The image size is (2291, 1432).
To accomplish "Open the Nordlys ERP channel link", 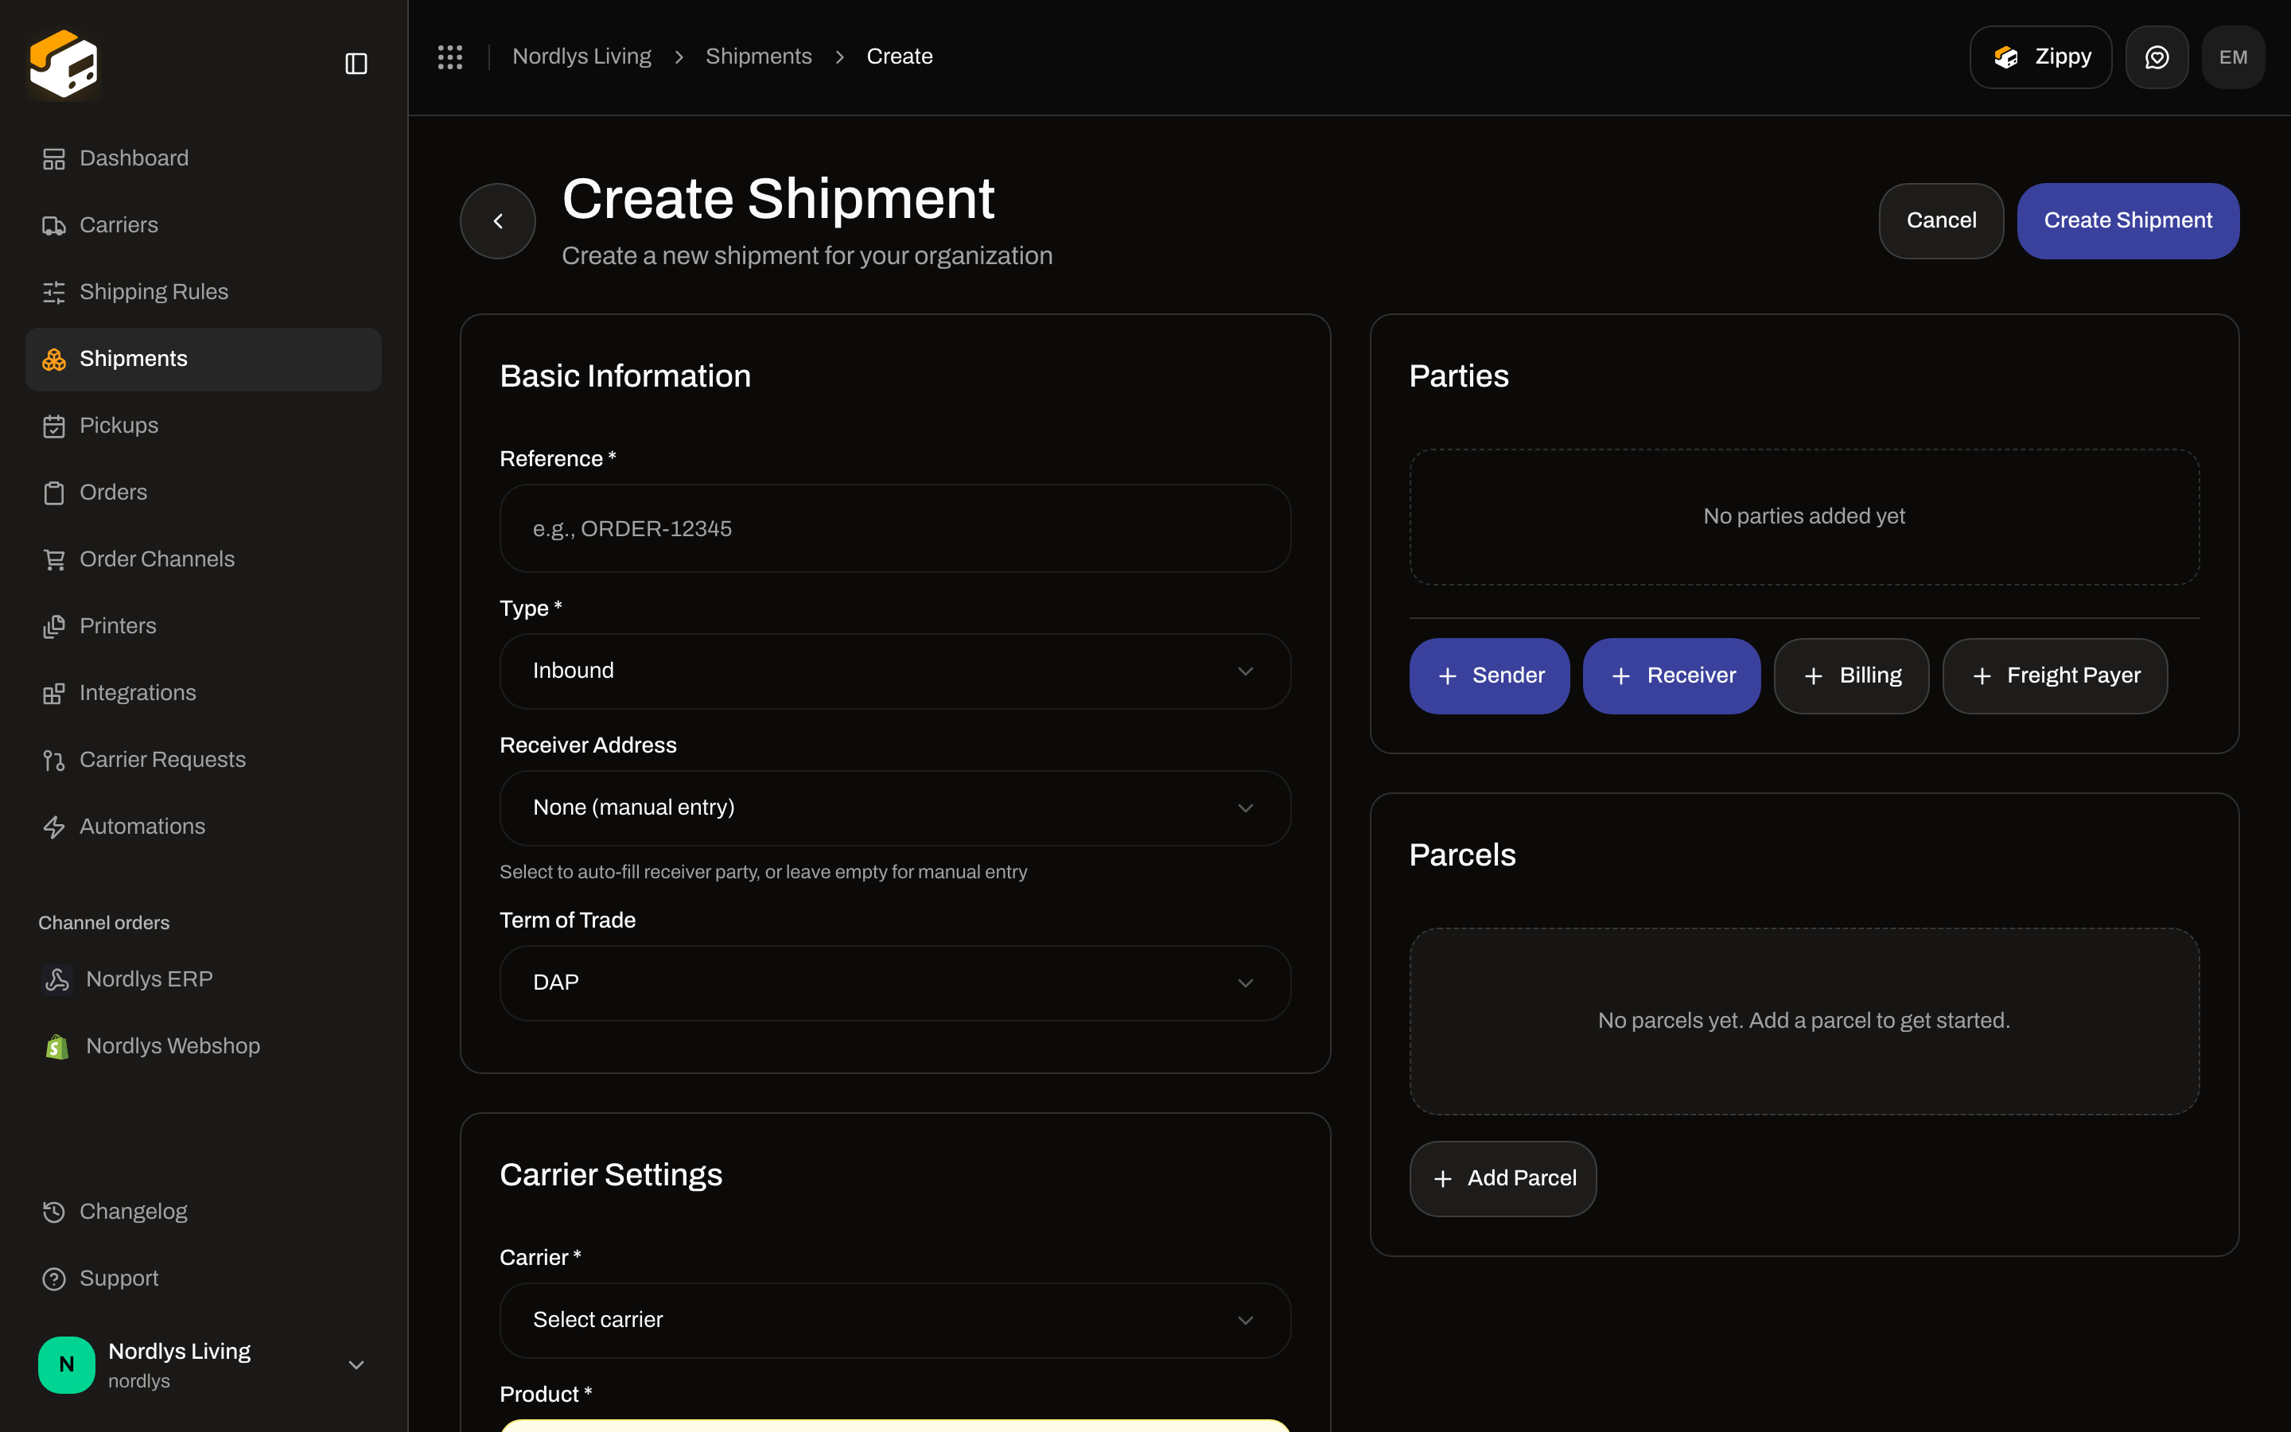I will pos(204,979).
